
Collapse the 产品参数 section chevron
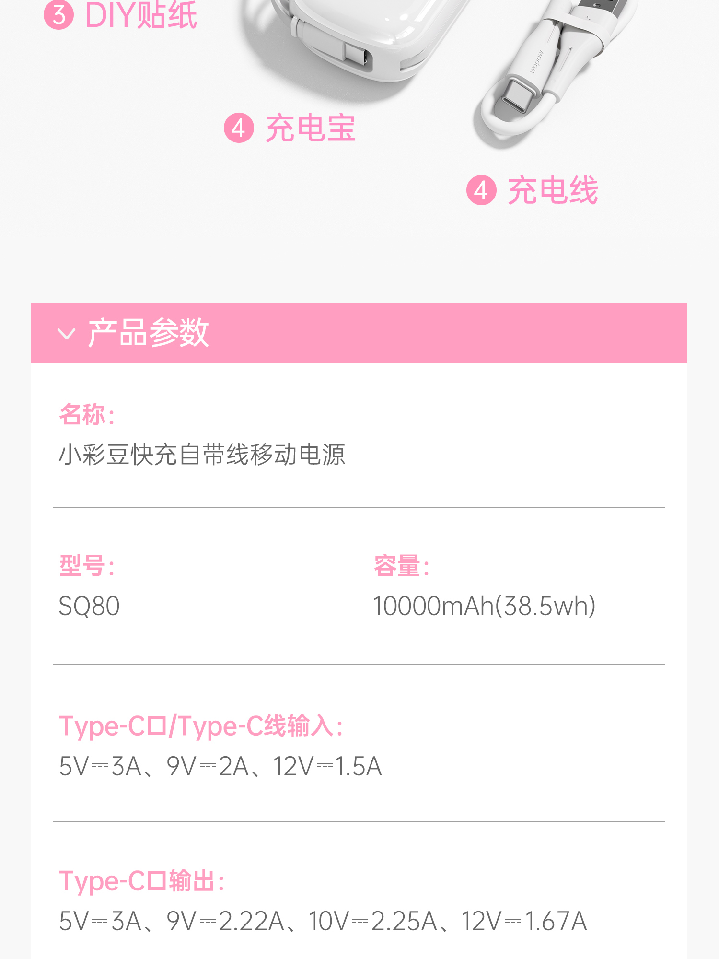coord(66,333)
